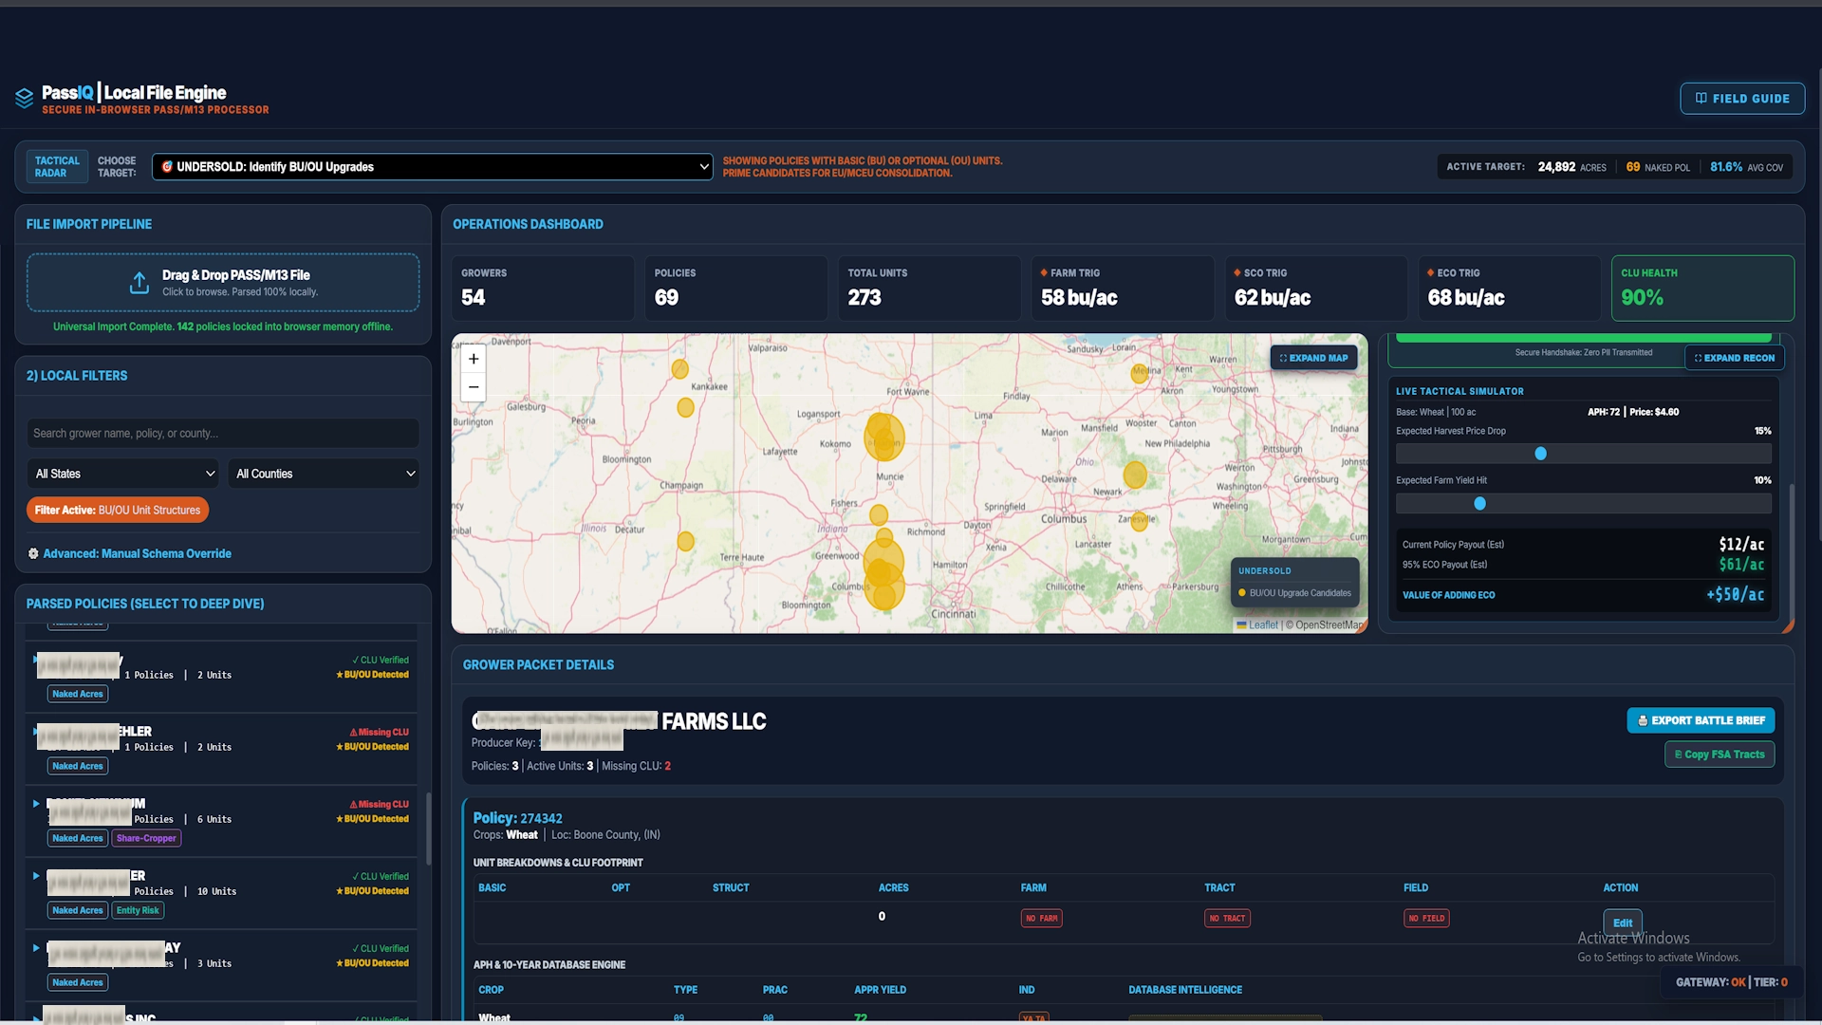Image resolution: width=1822 pixels, height=1025 pixels.
Task: Adjust Expected Farm Yield Hit slider
Action: click(1583, 504)
